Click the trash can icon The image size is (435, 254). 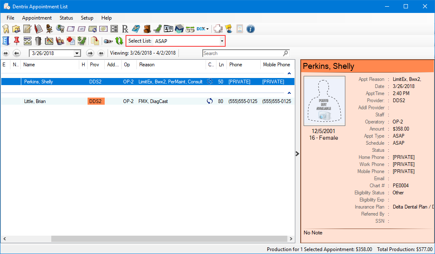coord(38,41)
